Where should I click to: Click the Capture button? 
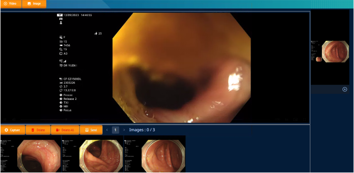13,130
